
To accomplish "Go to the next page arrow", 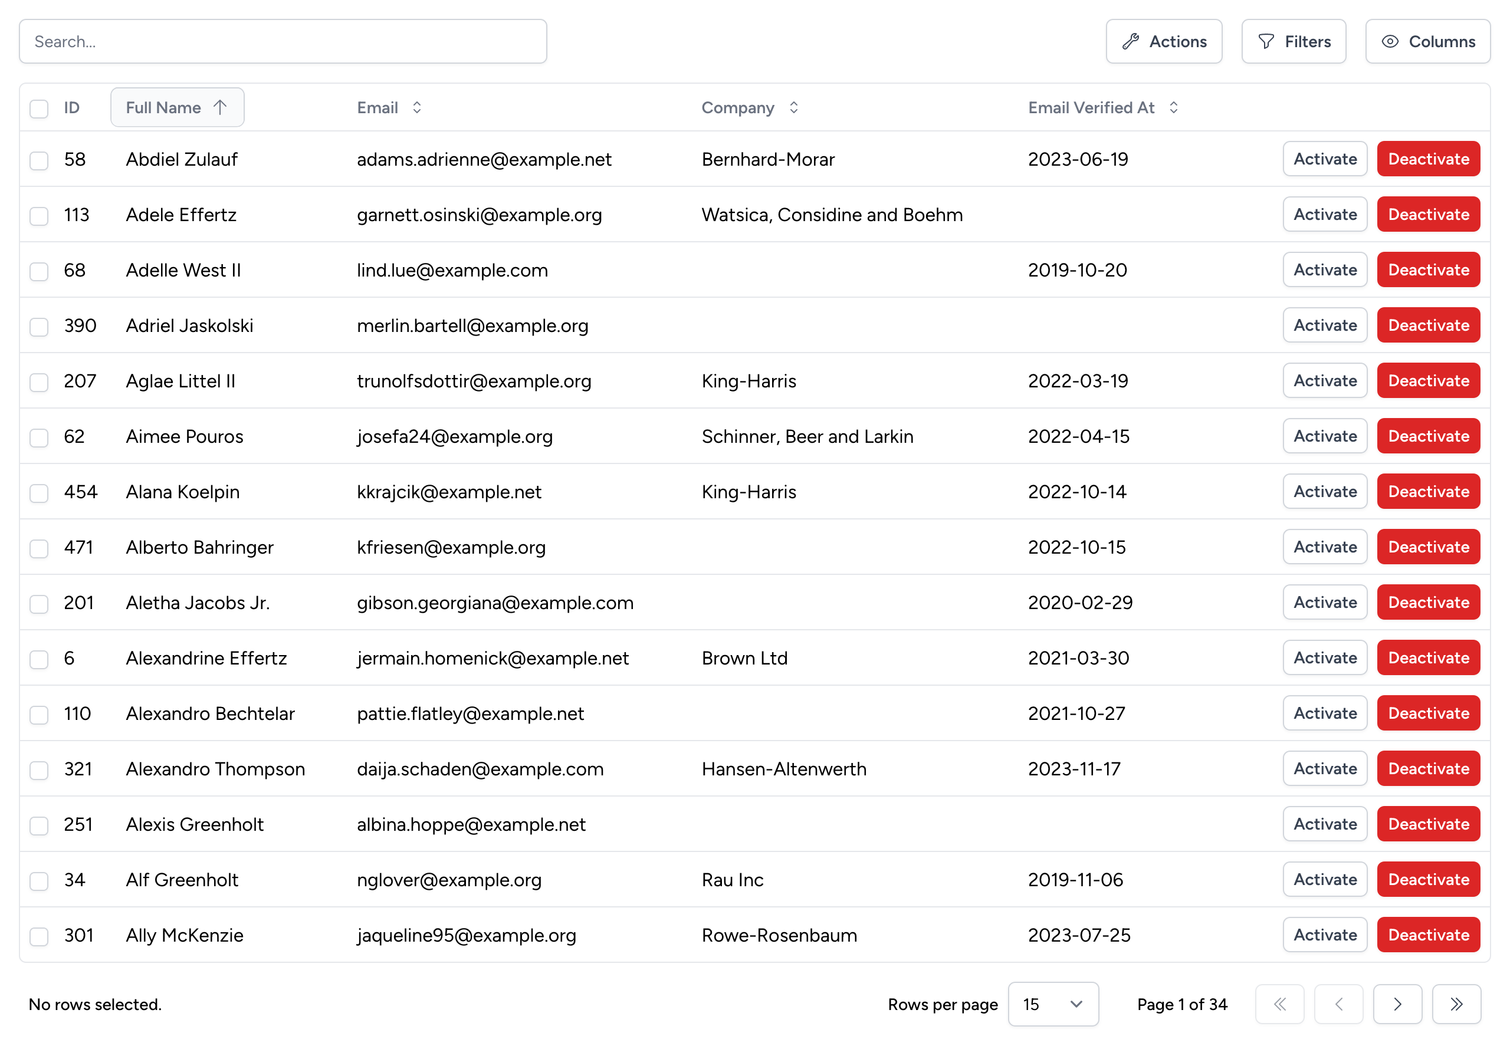I will pyautogui.click(x=1397, y=1004).
